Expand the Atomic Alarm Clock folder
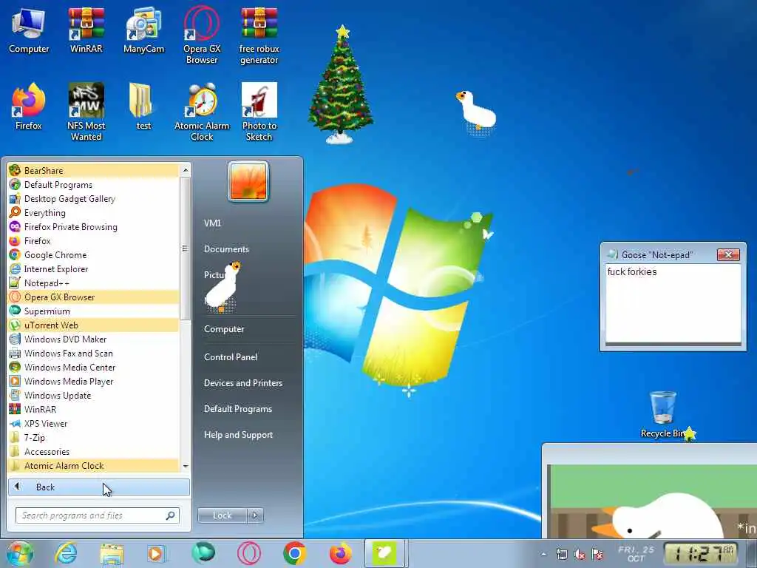The height and width of the screenshot is (568, 757). [x=93, y=465]
